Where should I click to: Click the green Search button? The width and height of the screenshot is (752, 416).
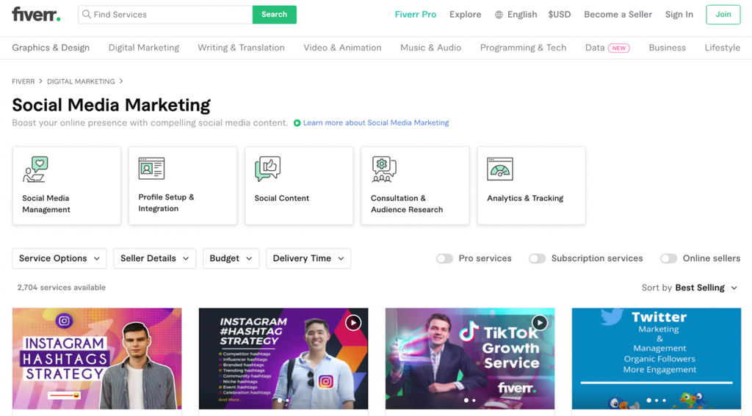(275, 15)
